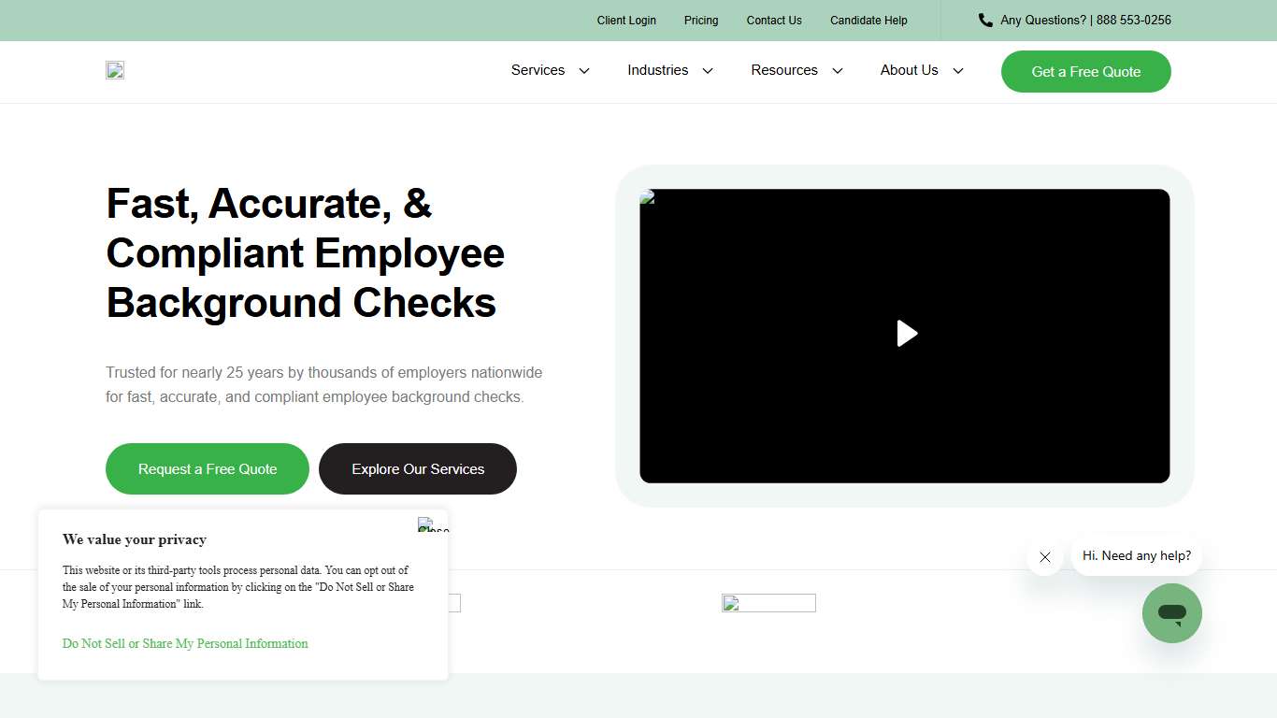Click Get a Free Quote
1277x718 pixels.
[x=1085, y=71]
